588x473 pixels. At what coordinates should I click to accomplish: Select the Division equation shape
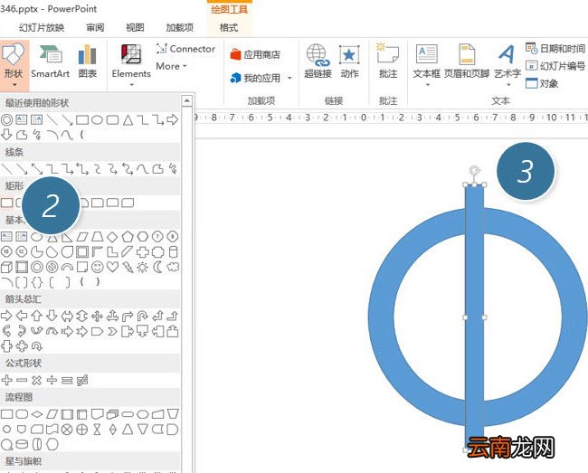[52, 381]
